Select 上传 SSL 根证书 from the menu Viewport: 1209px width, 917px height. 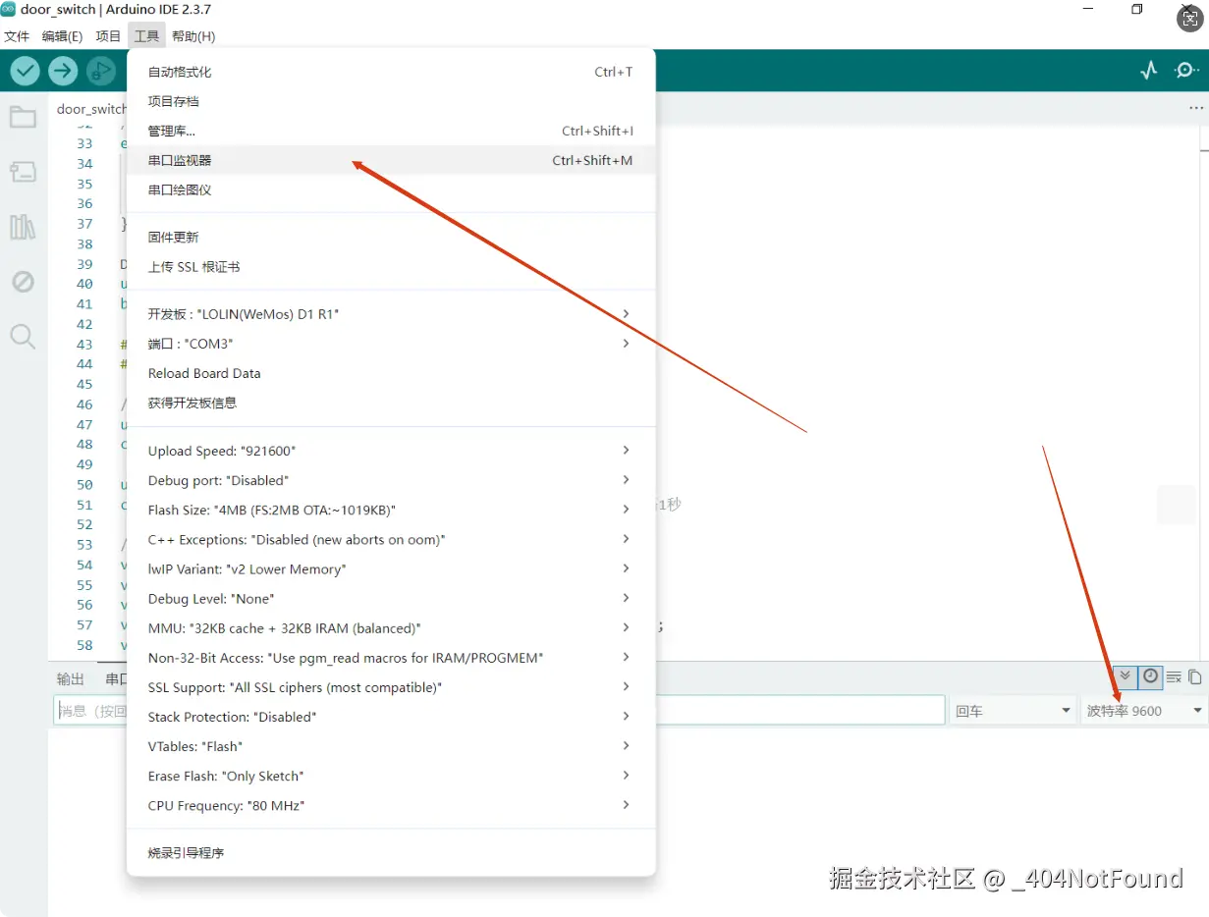point(391,266)
